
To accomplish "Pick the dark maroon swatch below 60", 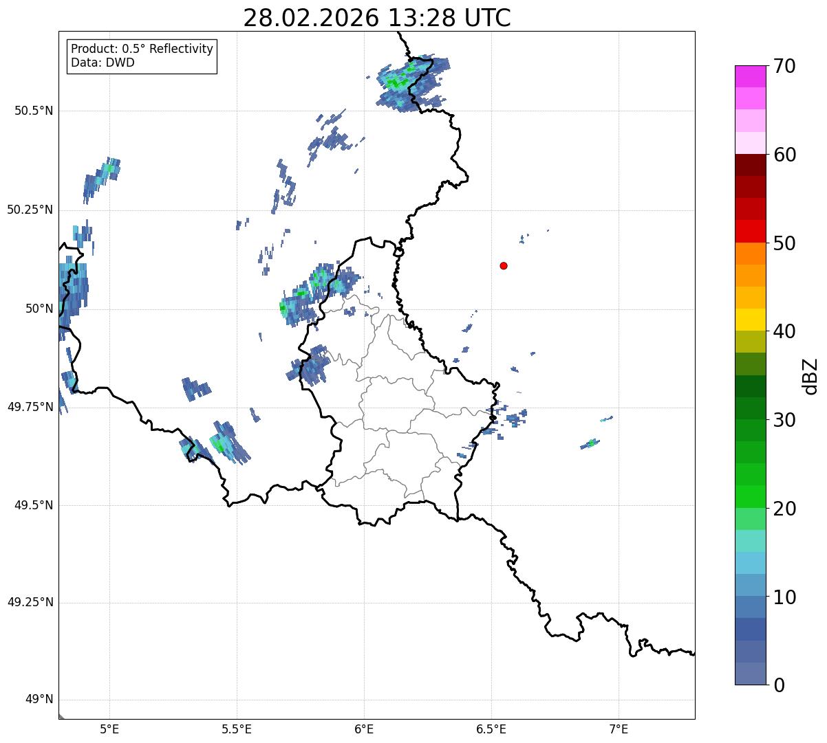I will [x=750, y=165].
